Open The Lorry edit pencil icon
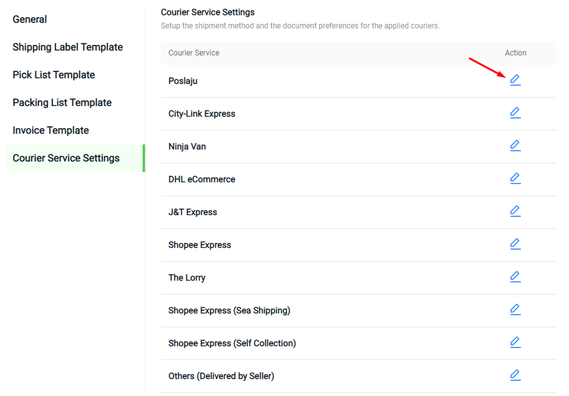Screen dimensions: 569x396 click(x=515, y=277)
